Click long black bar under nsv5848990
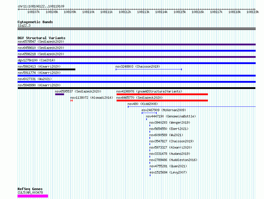This screenshot has width=264, height=199. [136, 88]
